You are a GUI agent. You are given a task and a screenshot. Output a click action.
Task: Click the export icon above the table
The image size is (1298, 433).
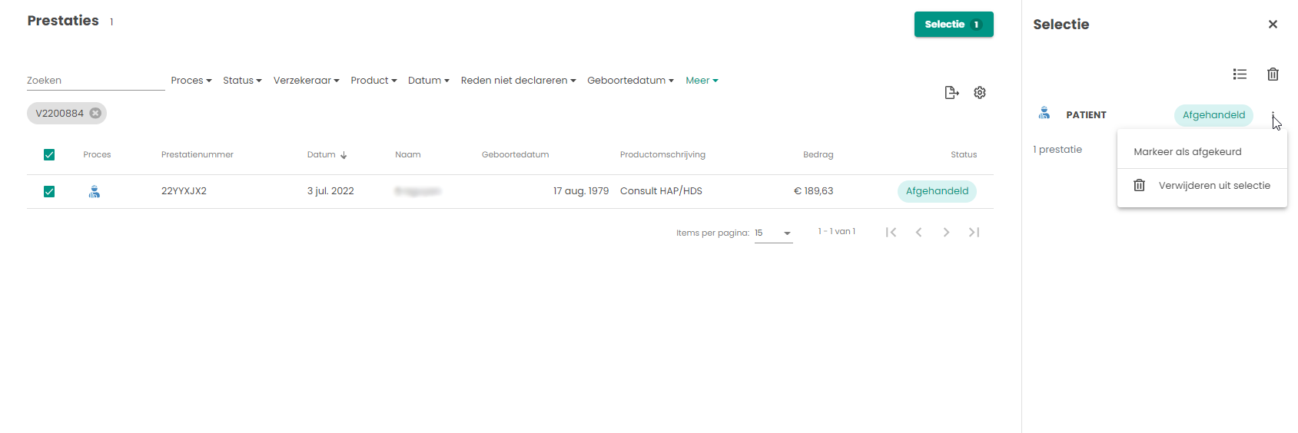[x=951, y=93]
